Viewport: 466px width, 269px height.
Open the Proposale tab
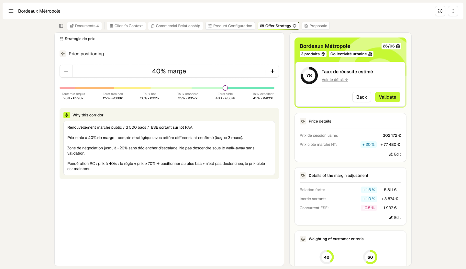pyautogui.click(x=316, y=26)
